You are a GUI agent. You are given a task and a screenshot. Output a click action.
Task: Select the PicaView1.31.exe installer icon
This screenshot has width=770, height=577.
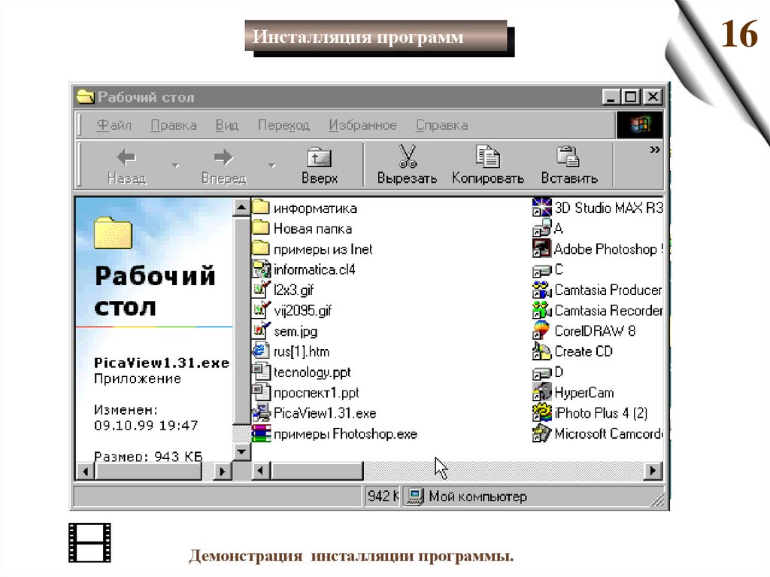click(261, 413)
